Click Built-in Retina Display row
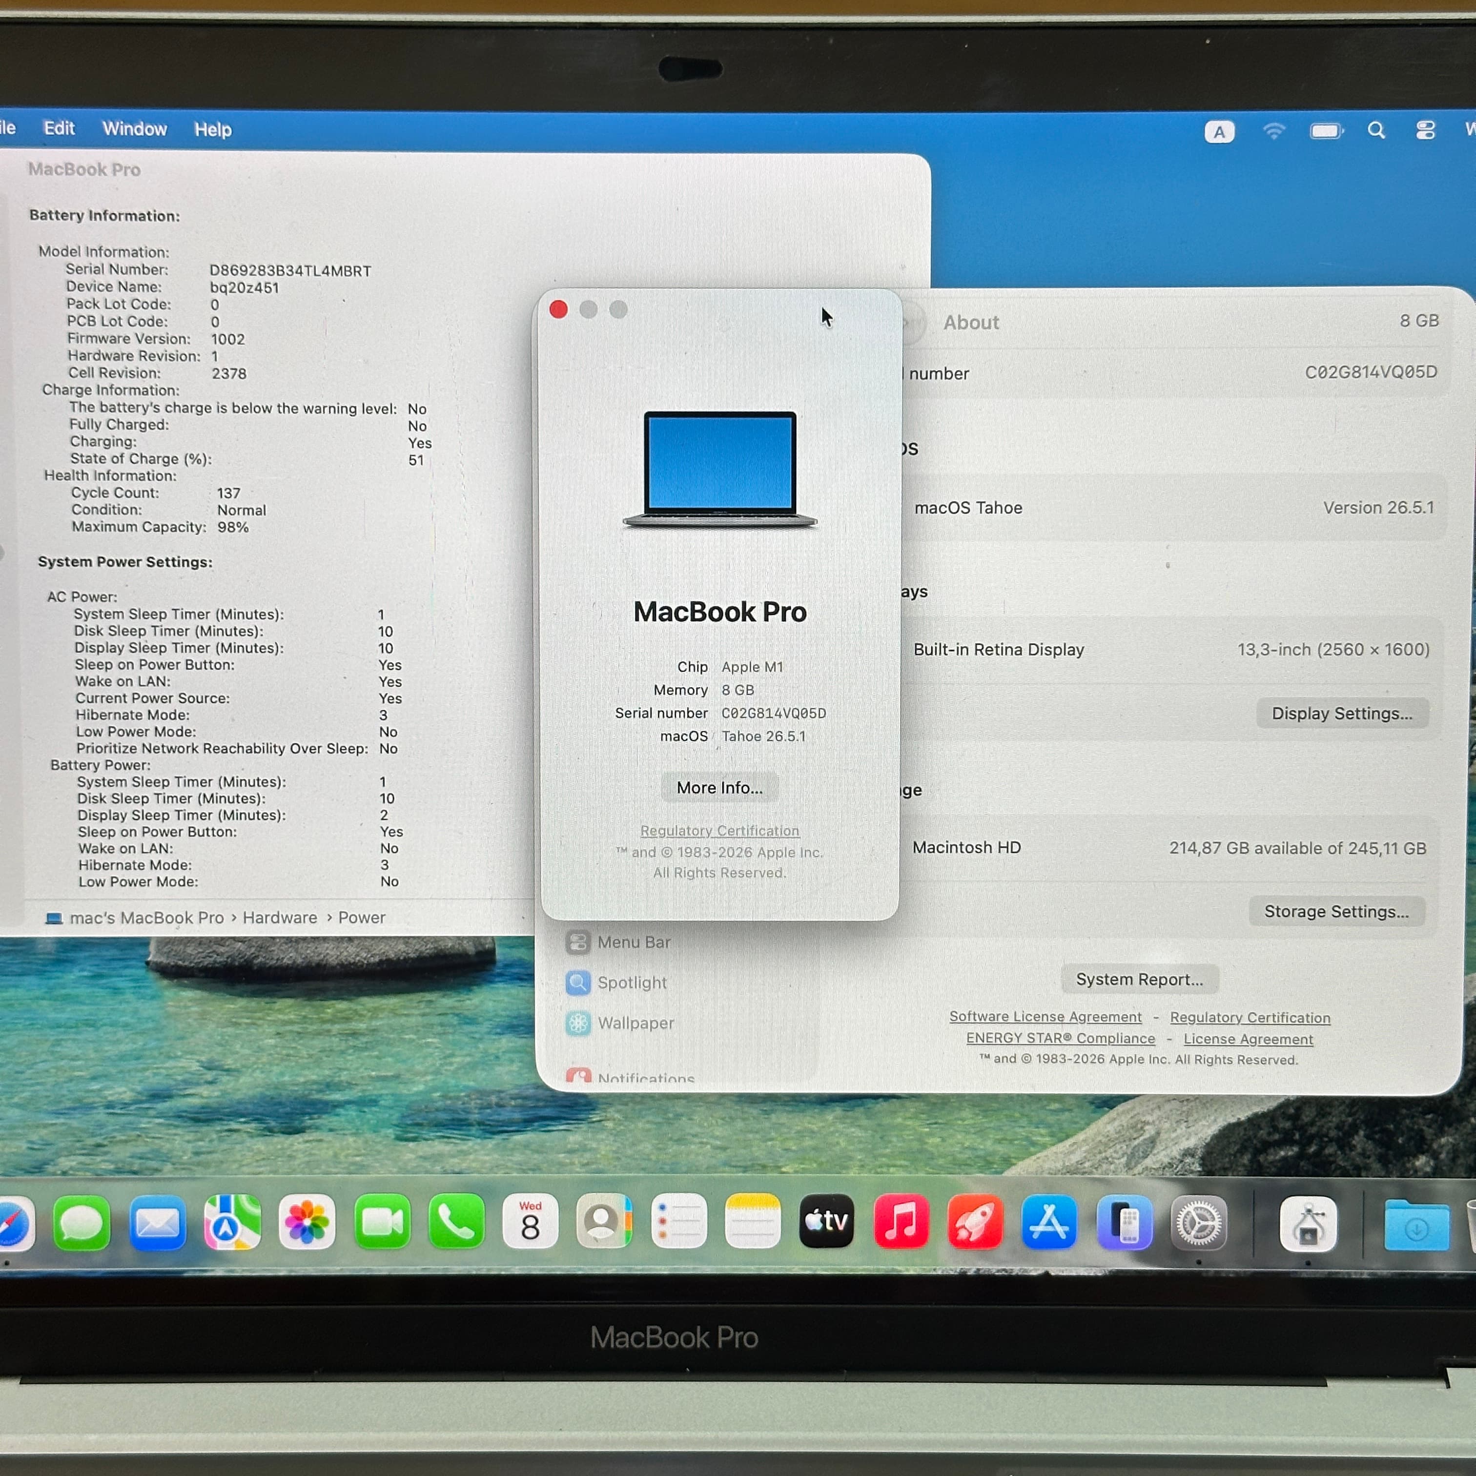 pos(1171,649)
